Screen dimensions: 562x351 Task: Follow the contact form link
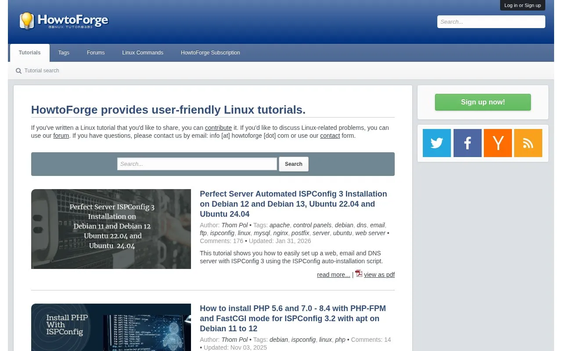tap(330, 136)
